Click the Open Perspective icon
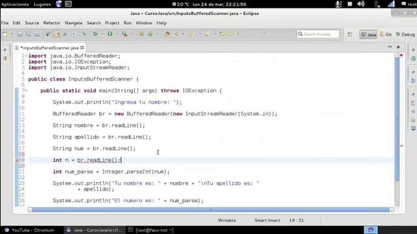The width and height of the screenshot is (417, 234). coord(350,34)
